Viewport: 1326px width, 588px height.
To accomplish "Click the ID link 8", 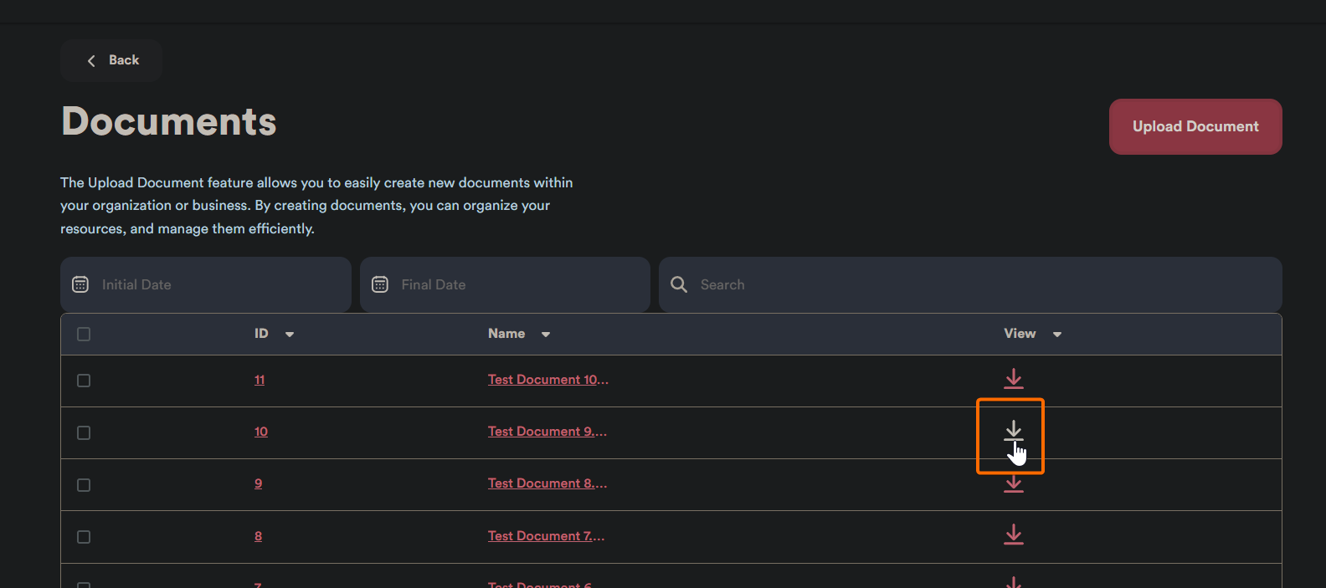I will 258,536.
